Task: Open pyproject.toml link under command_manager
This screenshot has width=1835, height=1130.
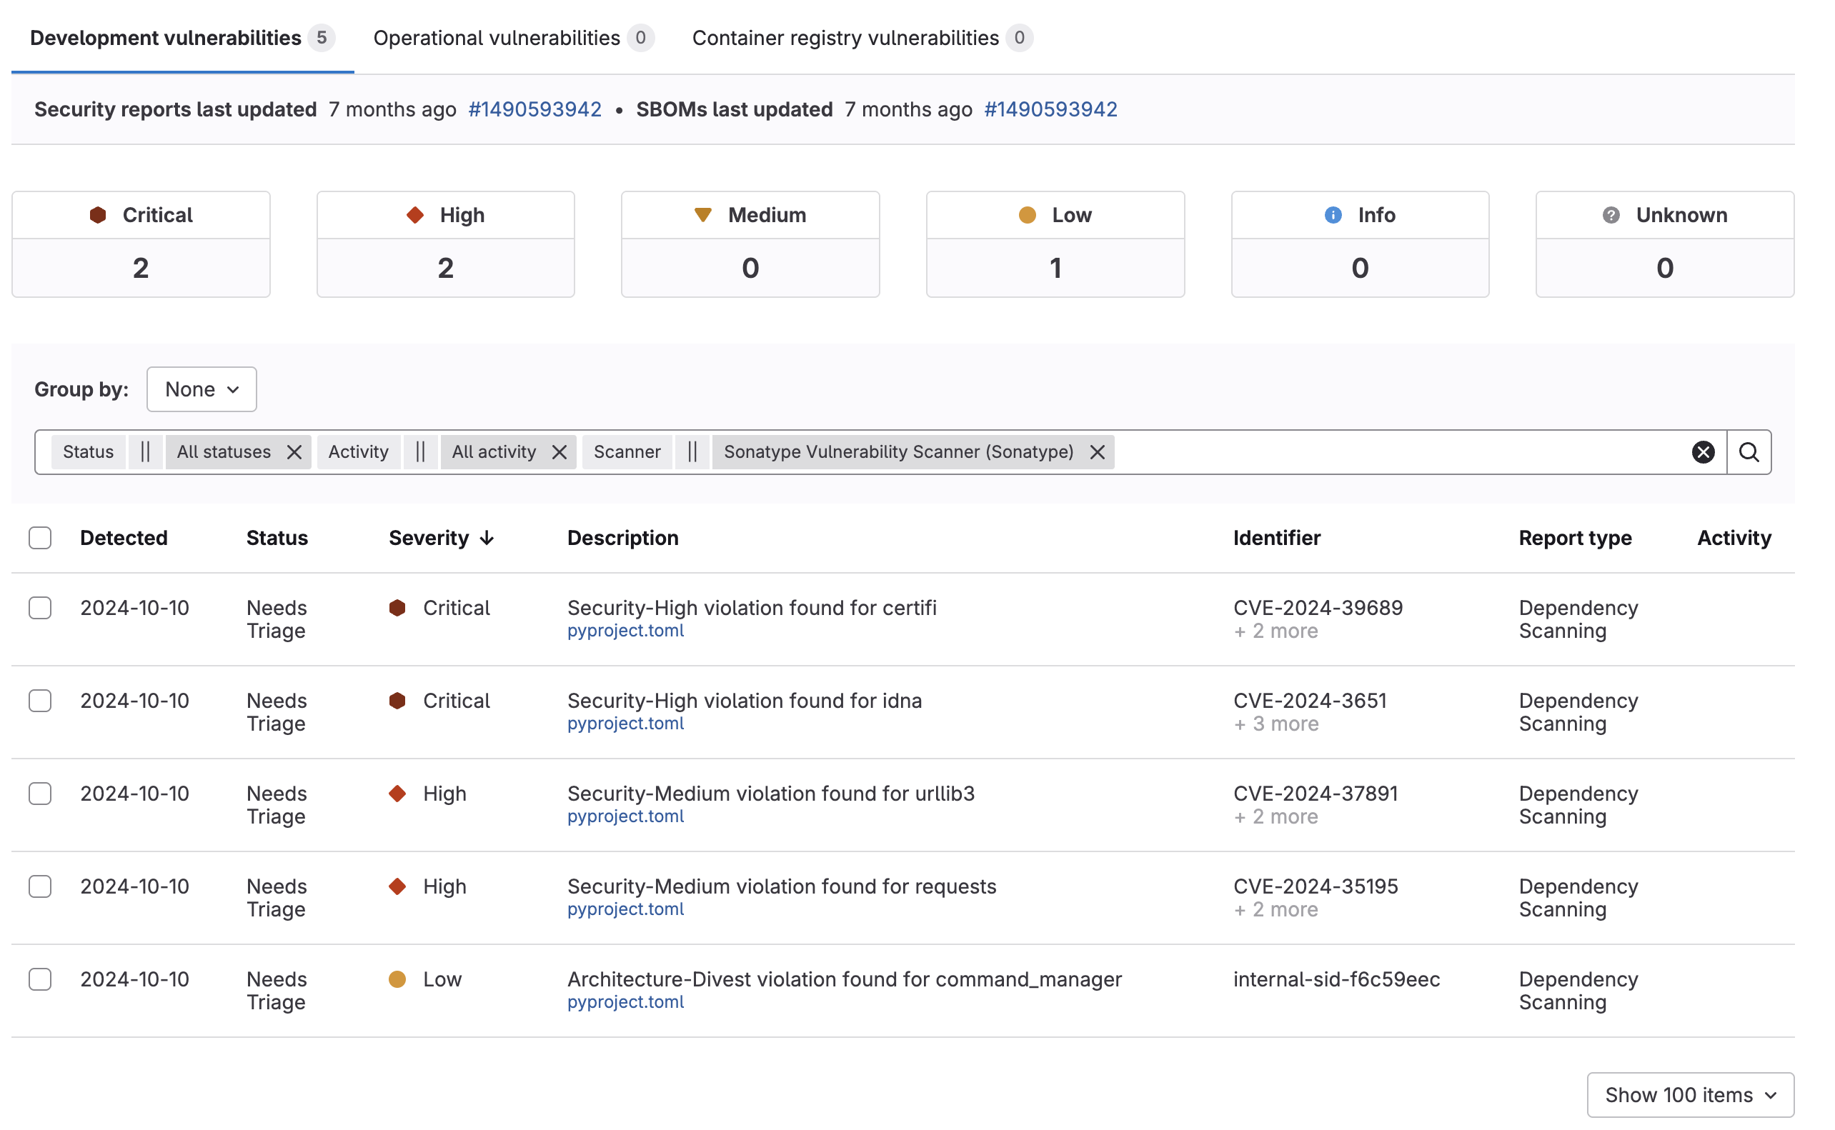Action: coord(626,1001)
